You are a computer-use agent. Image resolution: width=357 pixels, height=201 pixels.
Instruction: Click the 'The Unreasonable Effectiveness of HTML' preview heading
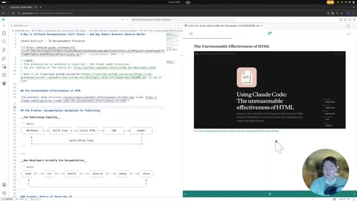[231, 46]
